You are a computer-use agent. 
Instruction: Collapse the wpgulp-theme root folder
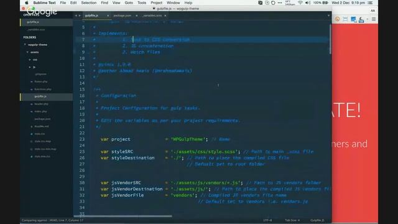coord(25,45)
